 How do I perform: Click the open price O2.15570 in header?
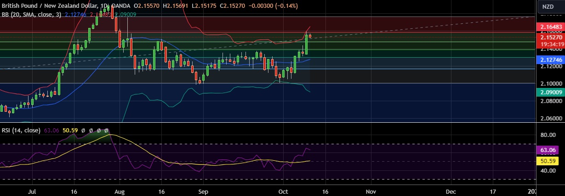[x=146, y=6]
